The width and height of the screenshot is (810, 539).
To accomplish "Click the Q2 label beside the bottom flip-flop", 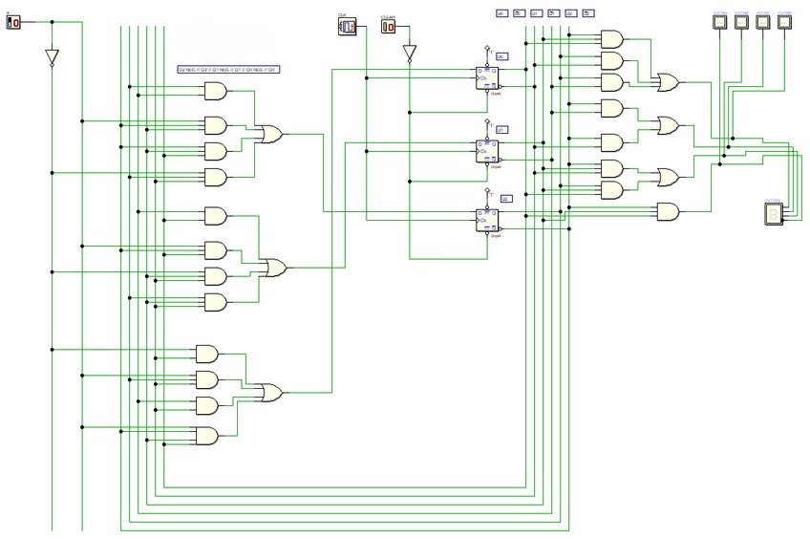I will 507,199.
